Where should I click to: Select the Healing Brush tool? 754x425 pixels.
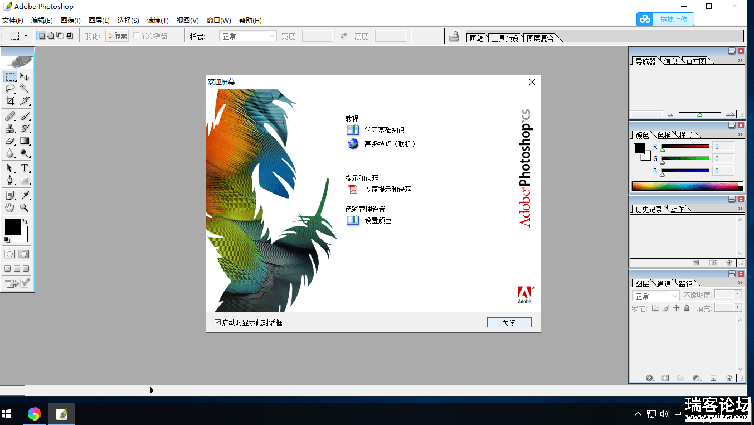(11, 117)
